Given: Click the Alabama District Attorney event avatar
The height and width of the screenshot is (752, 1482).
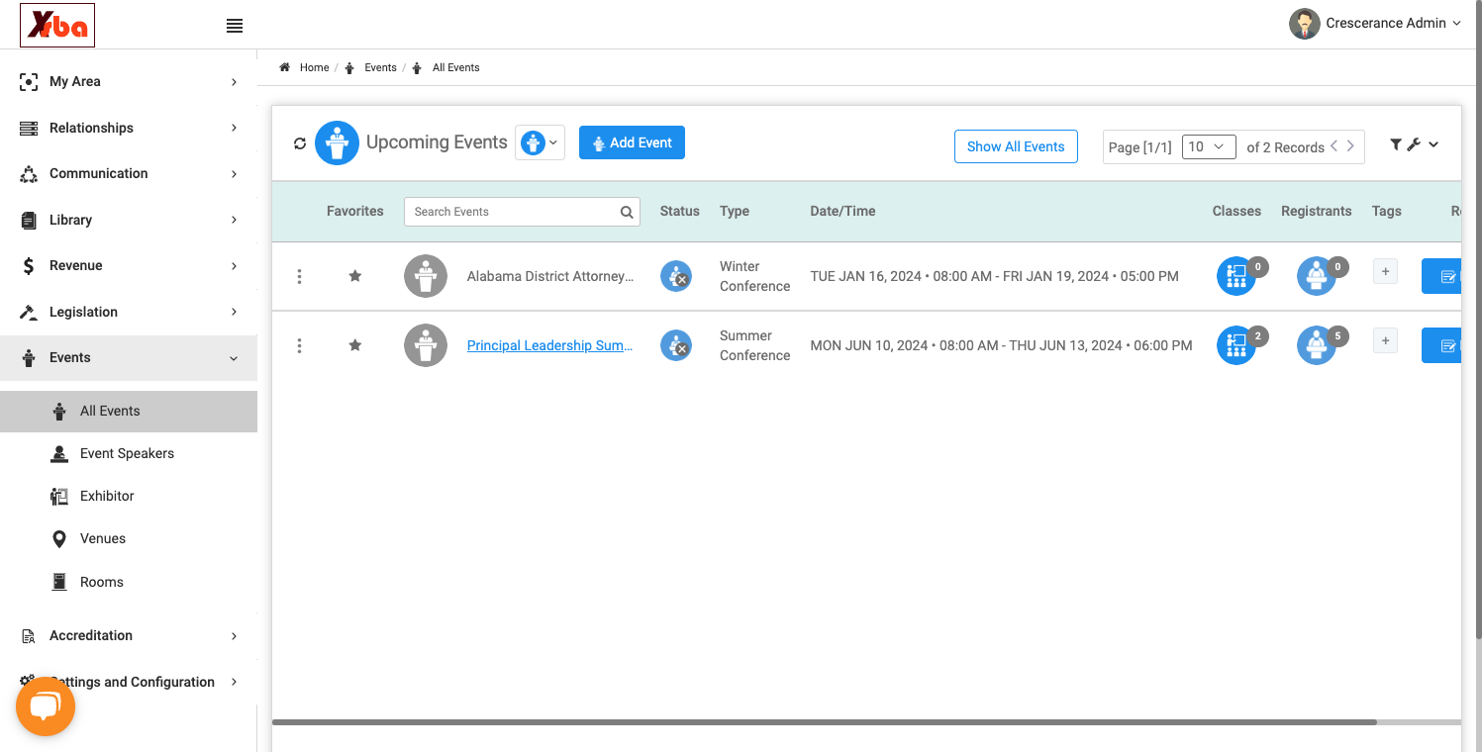Looking at the screenshot, I should pos(426,276).
